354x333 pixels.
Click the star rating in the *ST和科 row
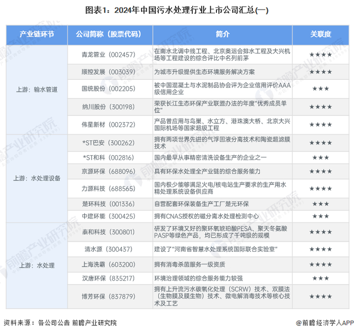pos(321,158)
